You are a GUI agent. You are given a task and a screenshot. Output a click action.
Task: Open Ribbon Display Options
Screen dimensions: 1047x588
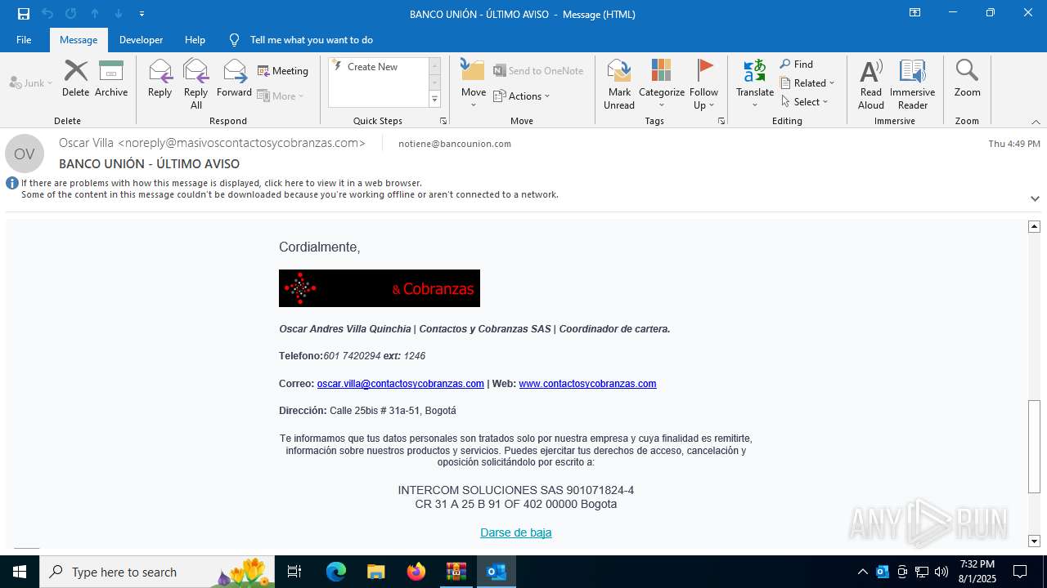914,13
